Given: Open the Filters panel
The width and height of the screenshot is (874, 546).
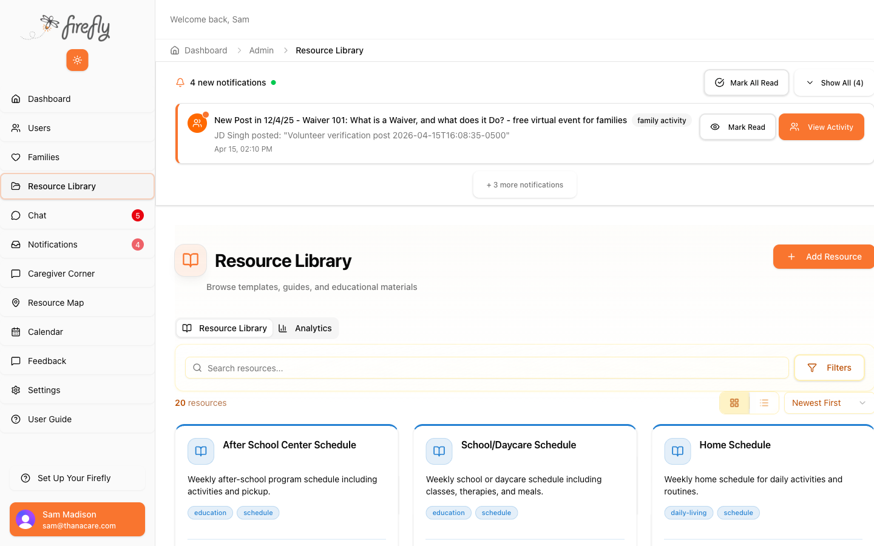Looking at the screenshot, I should click(x=829, y=368).
